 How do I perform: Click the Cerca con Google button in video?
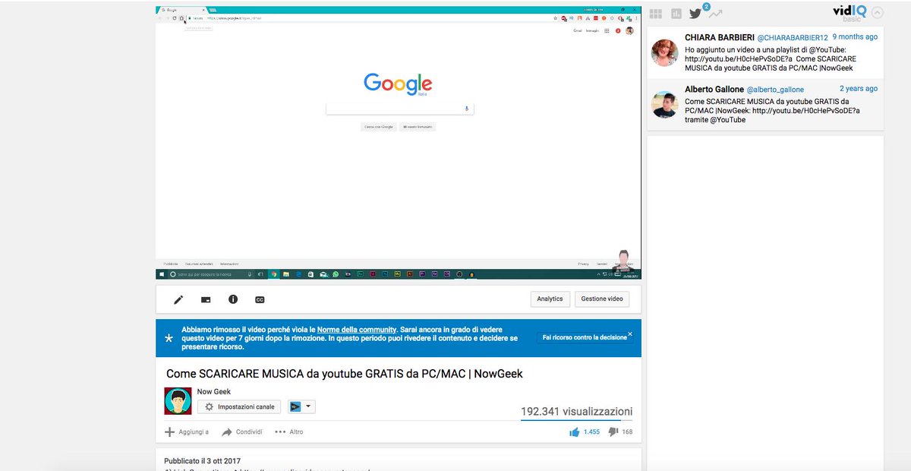(378, 127)
